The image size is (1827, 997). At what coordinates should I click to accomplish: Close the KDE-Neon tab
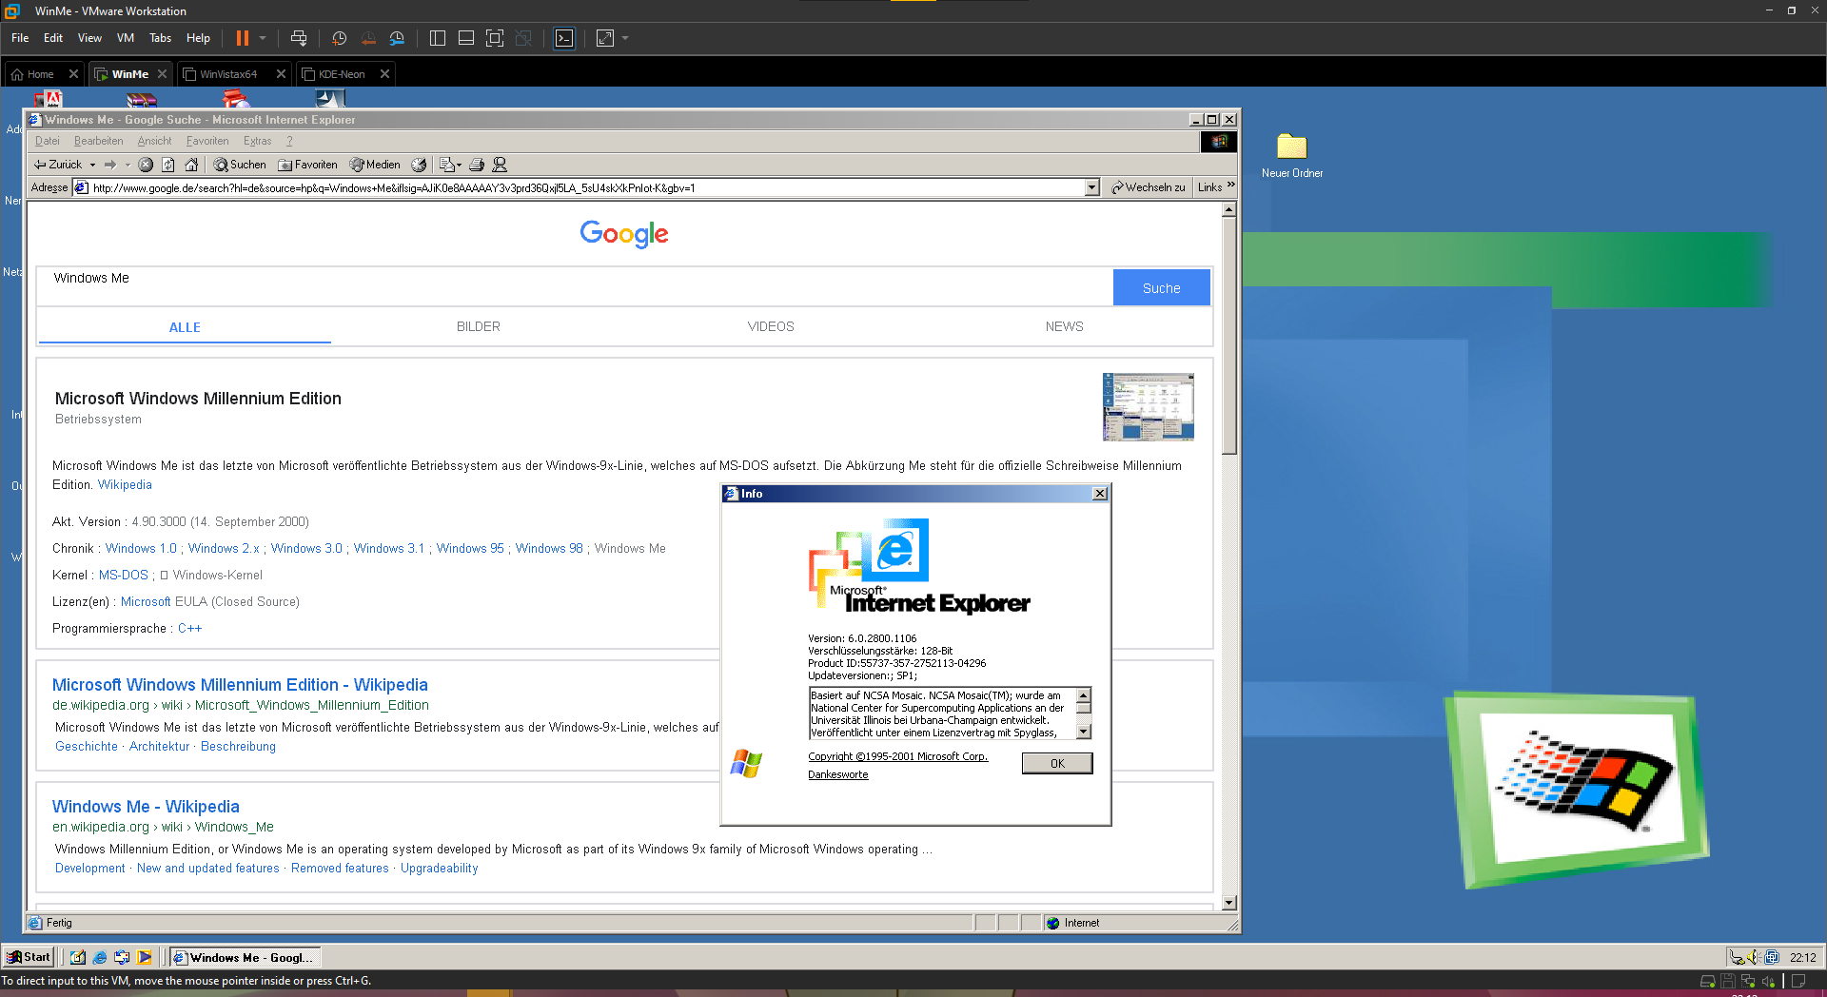pos(384,74)
